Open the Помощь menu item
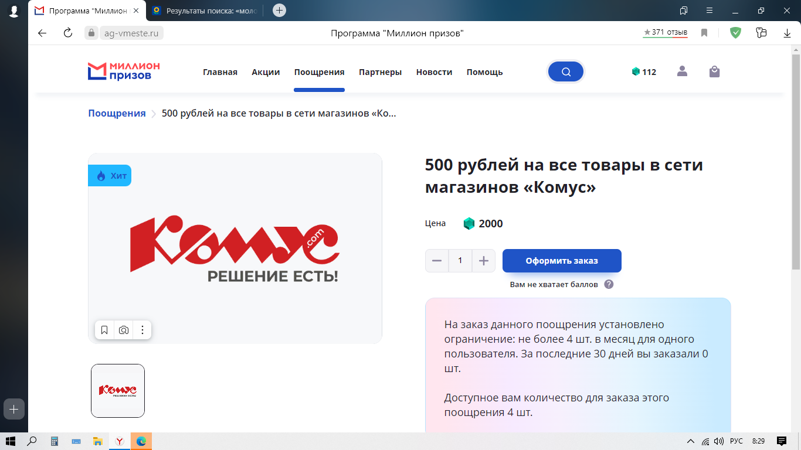This screenshot has height=450, width=801. point(484,72)
